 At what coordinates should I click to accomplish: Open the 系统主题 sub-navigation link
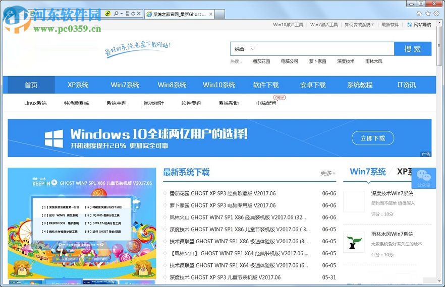coord(117,103)
